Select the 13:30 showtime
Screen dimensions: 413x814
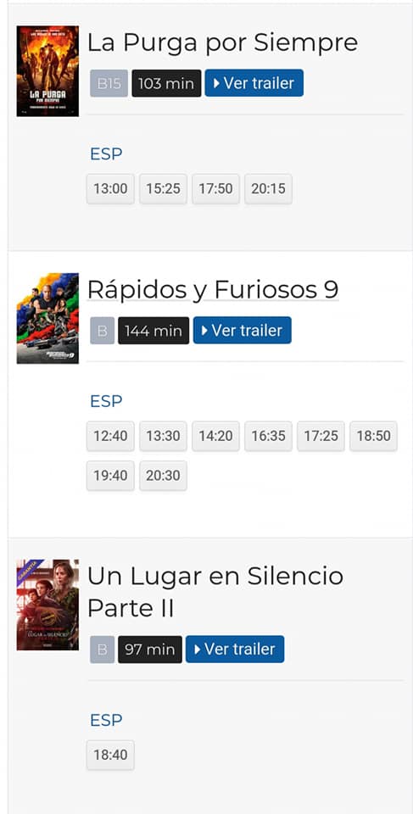[x=163, y=436]
